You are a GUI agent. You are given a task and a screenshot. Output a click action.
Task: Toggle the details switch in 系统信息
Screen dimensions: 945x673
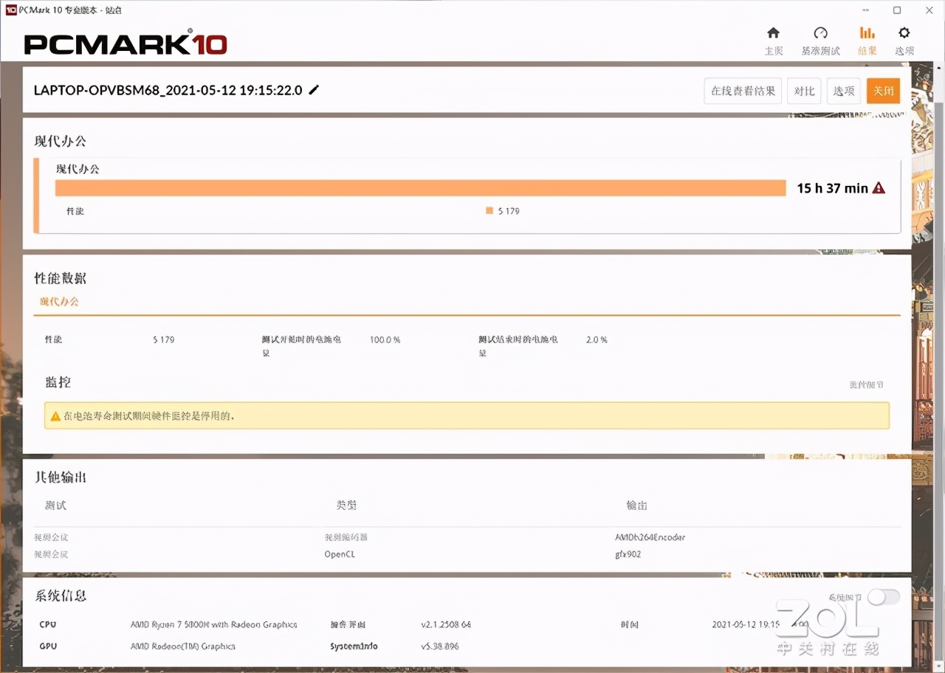pos(883,597)
